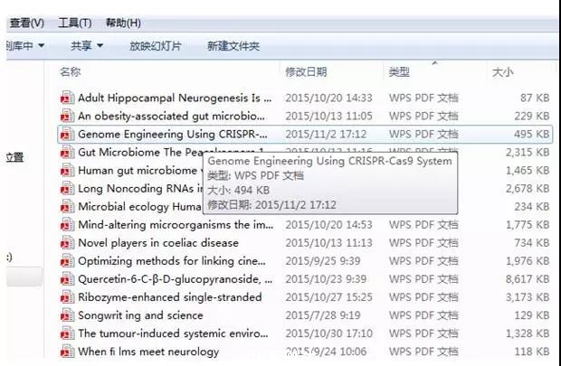Sort files by 名称 column header

coord(71,71)
